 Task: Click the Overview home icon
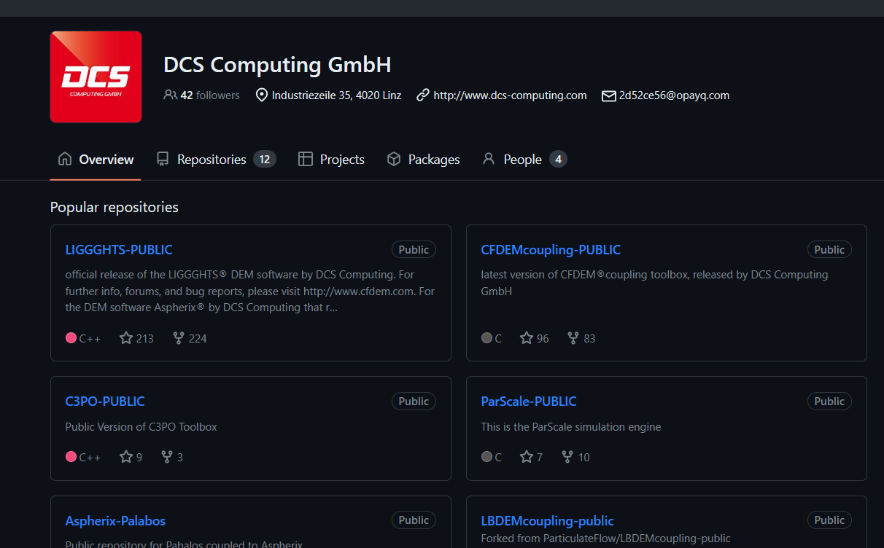(x=65, y=160)
